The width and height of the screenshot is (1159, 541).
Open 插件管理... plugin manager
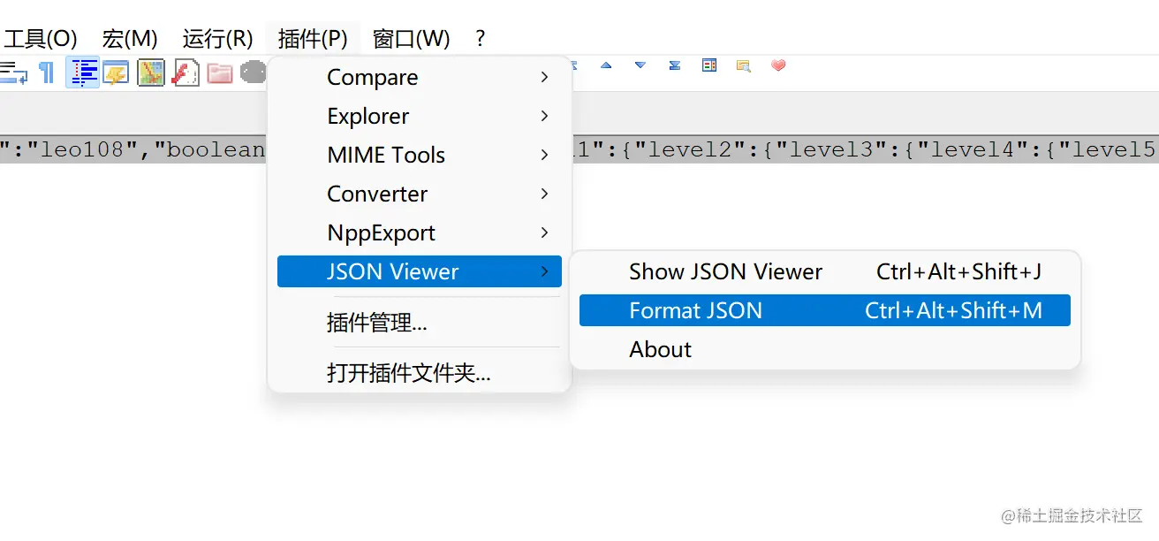(x=419, y=323)
